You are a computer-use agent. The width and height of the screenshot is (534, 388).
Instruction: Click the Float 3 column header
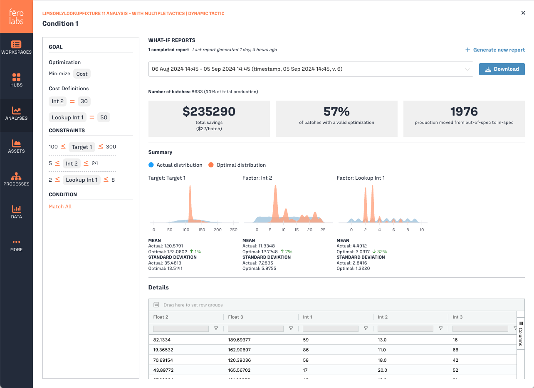click(x=236, y=317)
